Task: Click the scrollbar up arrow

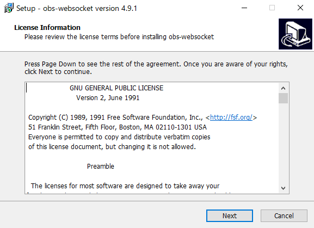Action: [283, 88]
